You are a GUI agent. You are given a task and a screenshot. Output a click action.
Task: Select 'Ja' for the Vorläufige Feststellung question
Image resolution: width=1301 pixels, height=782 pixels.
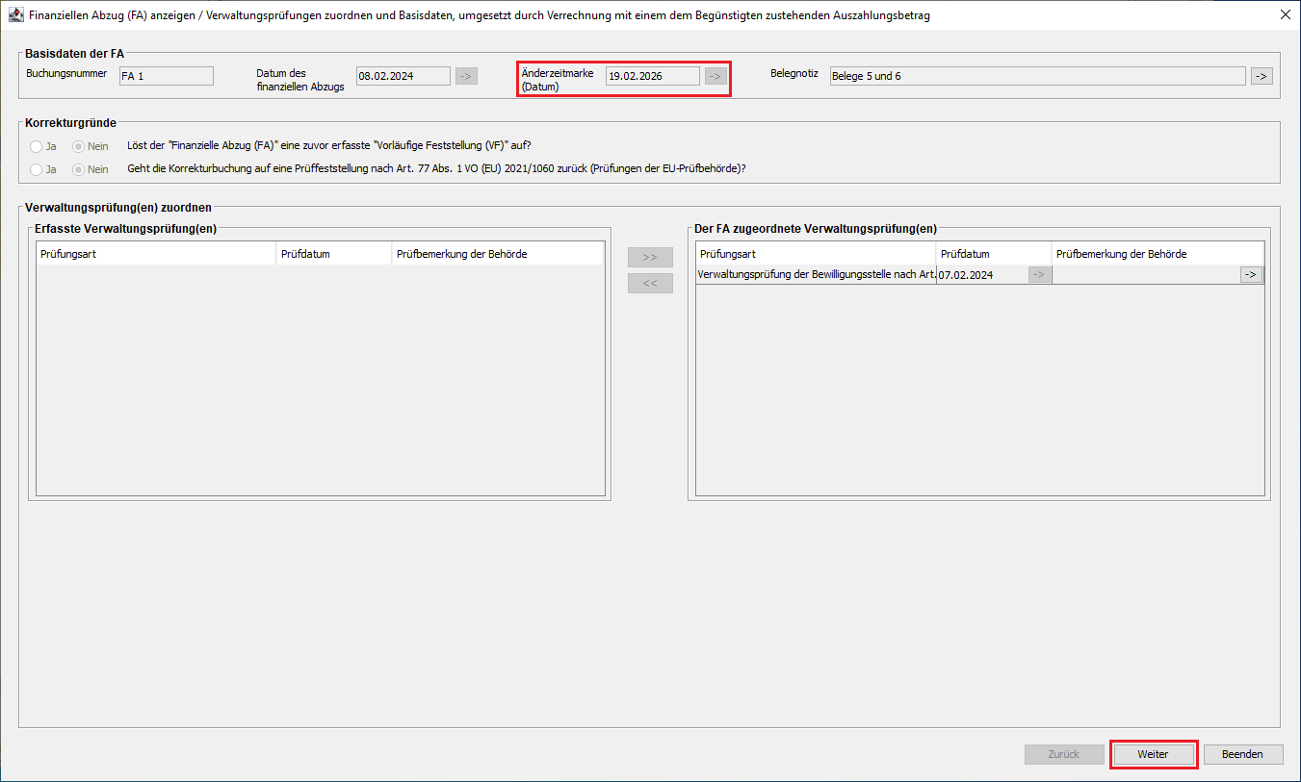coord(37,146)
